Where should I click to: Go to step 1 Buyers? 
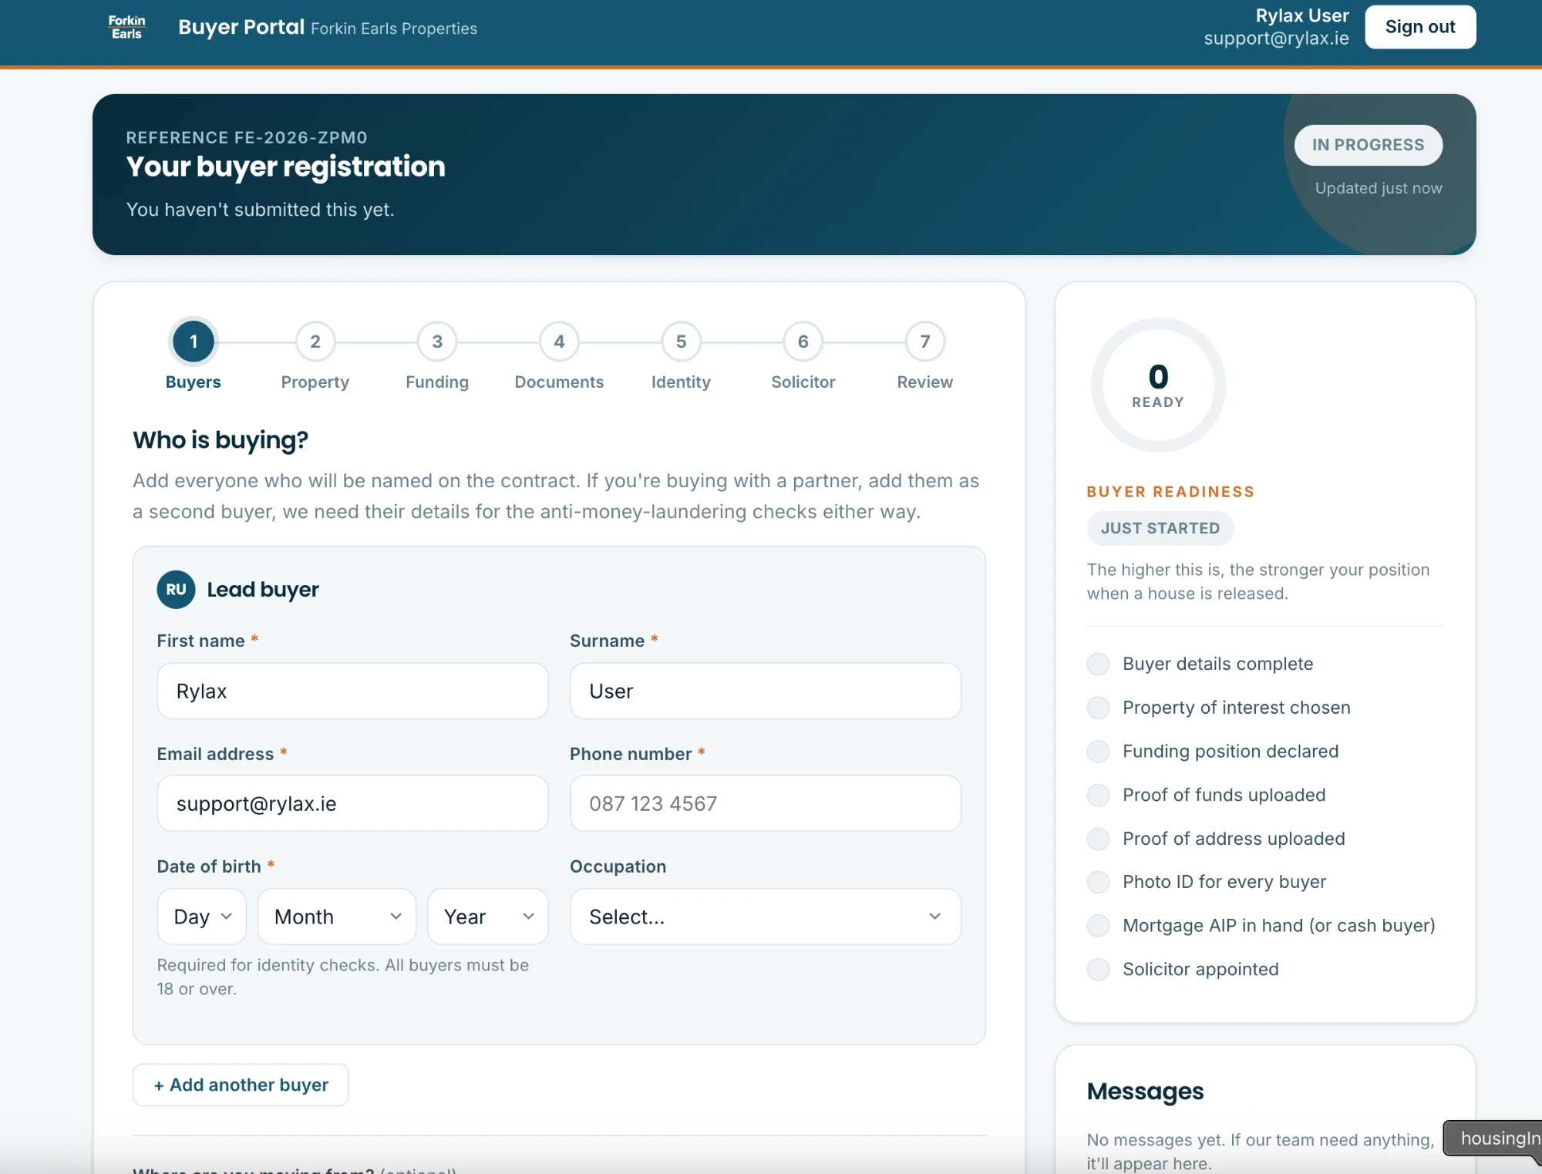pos(193,342)
